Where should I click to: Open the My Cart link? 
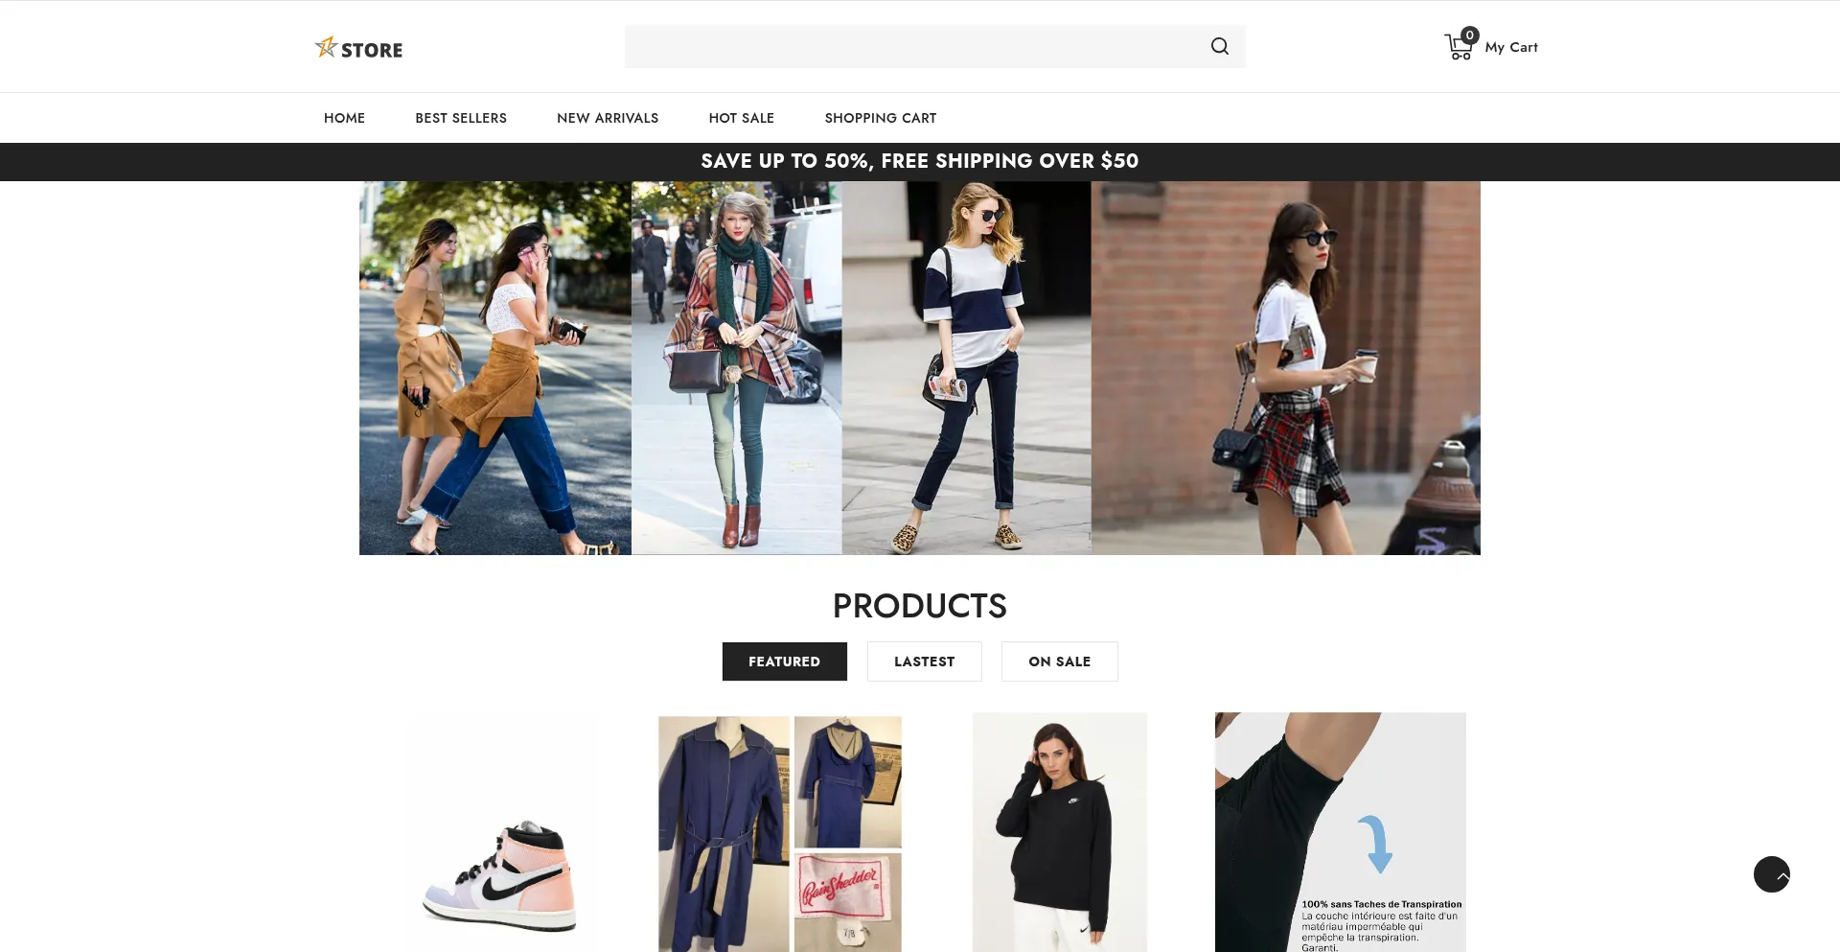point(1510,47)
